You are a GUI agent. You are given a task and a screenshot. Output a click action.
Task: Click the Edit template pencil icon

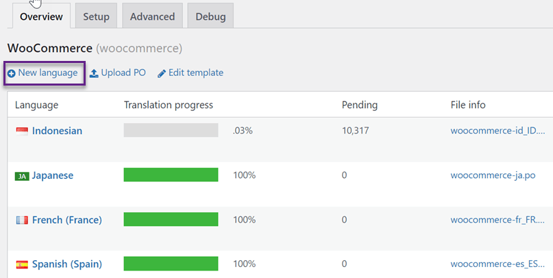point(162,74)
